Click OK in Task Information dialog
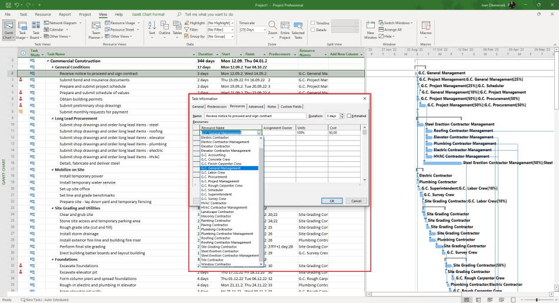Screen dimensions: 559x303 pyautogui.click(x=332, y=201)
